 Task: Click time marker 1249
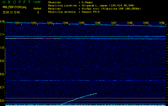click(146, 23)
